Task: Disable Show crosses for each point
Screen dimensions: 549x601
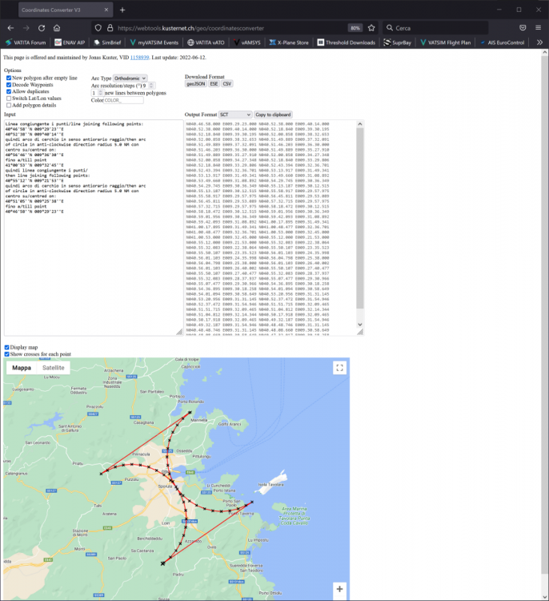Action: coord(8,353)
